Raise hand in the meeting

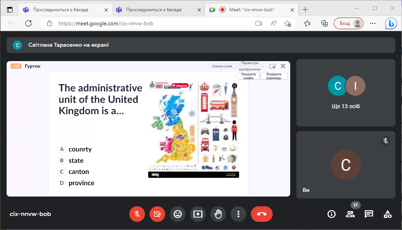click(x=218, y=214)
